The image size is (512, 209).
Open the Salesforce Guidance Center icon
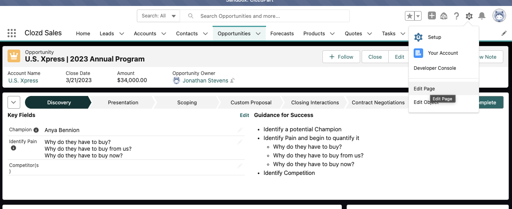(444, 16)
